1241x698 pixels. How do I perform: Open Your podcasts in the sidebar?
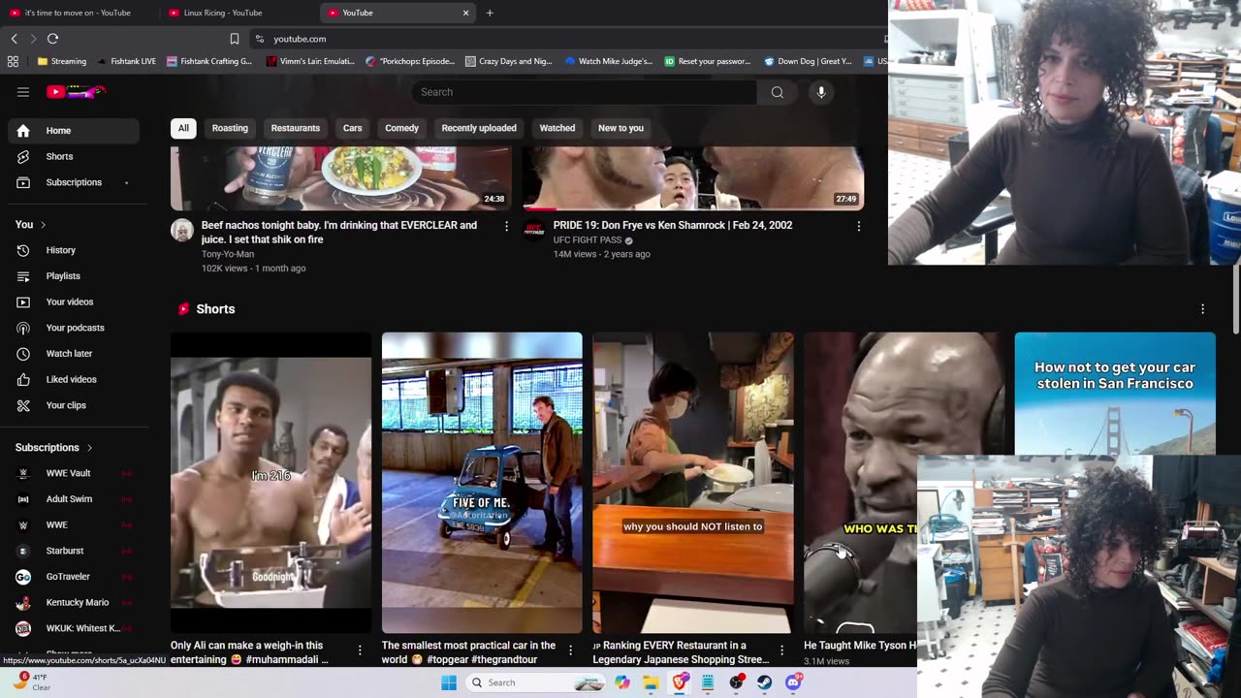click(75, 328)
